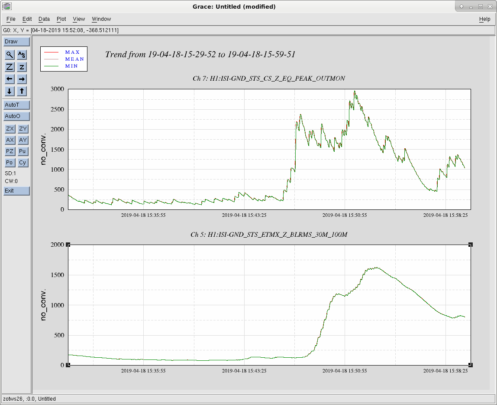Viewport: 497px width, 405px height.
Task: Click the top-left selection handle of lower graph
Action: pyautogui.click(x=68, y=245)
